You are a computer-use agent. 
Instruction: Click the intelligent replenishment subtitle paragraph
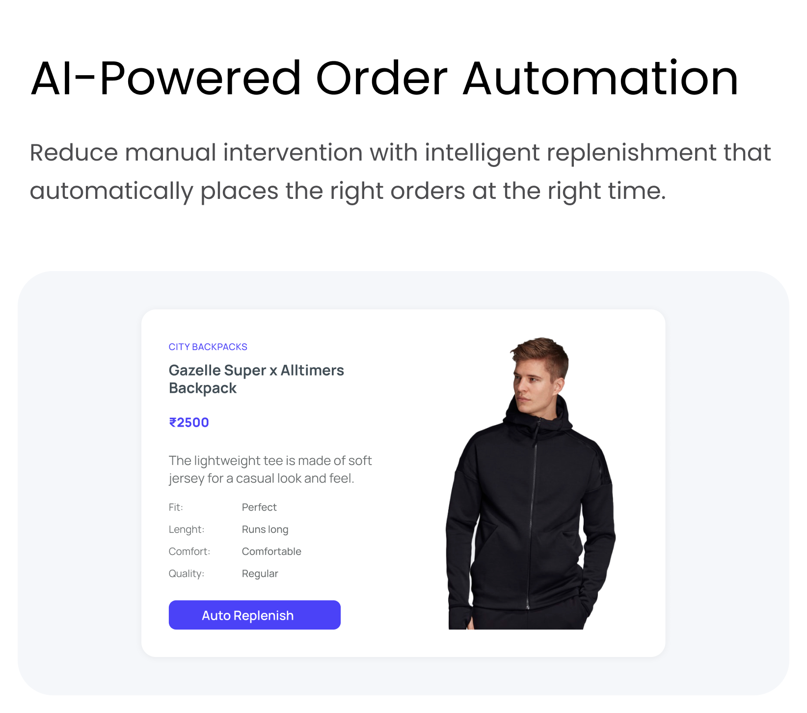(400, 171)
